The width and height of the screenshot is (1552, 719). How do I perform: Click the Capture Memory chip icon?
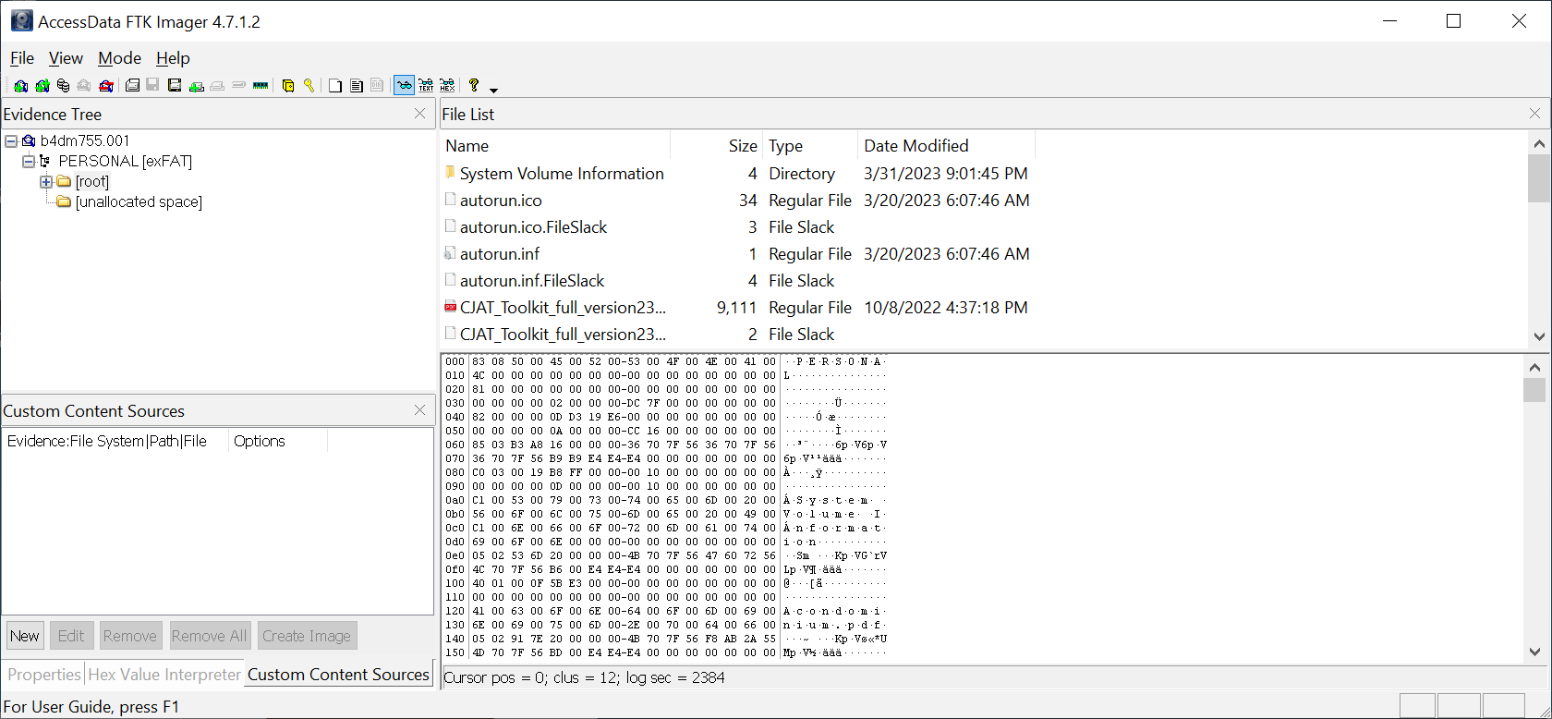point(261,86)
